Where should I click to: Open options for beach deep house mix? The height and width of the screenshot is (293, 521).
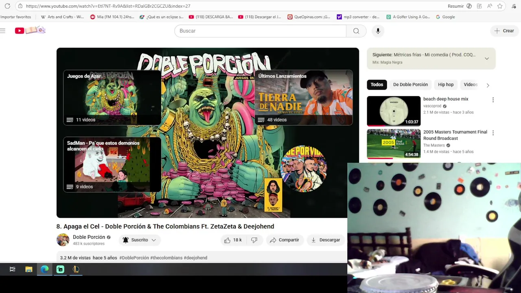pyautogui.click(x=493, y=100)
